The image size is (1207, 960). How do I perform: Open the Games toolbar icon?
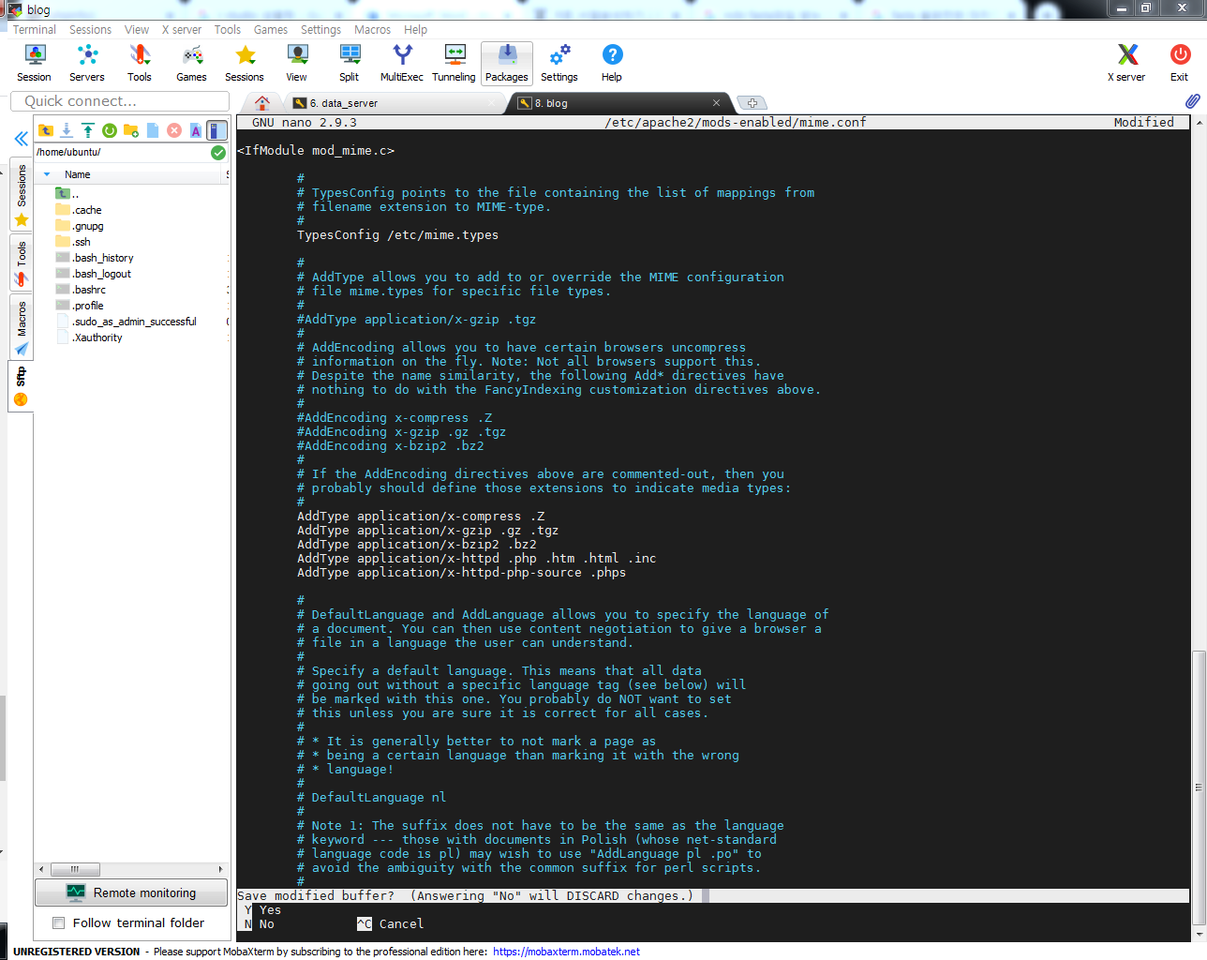[x=192, y=64]
